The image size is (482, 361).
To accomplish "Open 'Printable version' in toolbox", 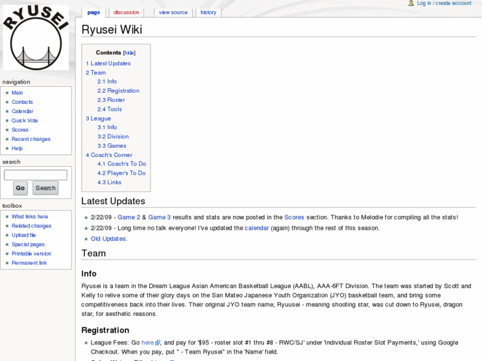I will pyautogui.click(x=31, y=254).
